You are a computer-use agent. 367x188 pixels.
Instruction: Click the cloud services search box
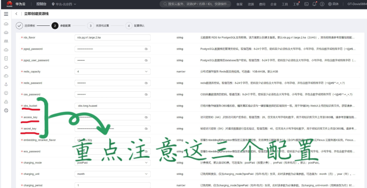[196, 4]
